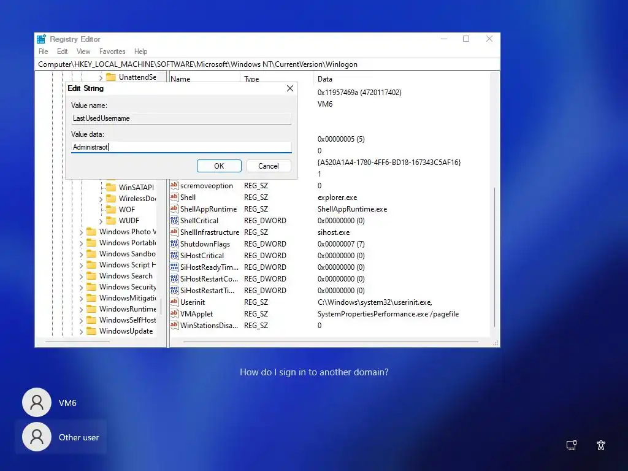The height and width of the screenshot is (471, 628).
Task: Click the Registry Editor app icon in title bar
Action: click(x=41, y=39)
